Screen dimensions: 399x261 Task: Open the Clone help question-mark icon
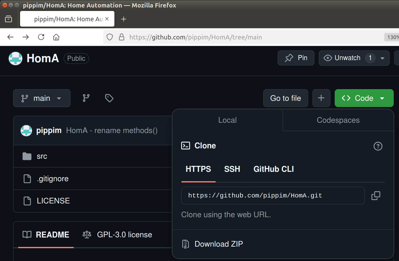[378, 146]
